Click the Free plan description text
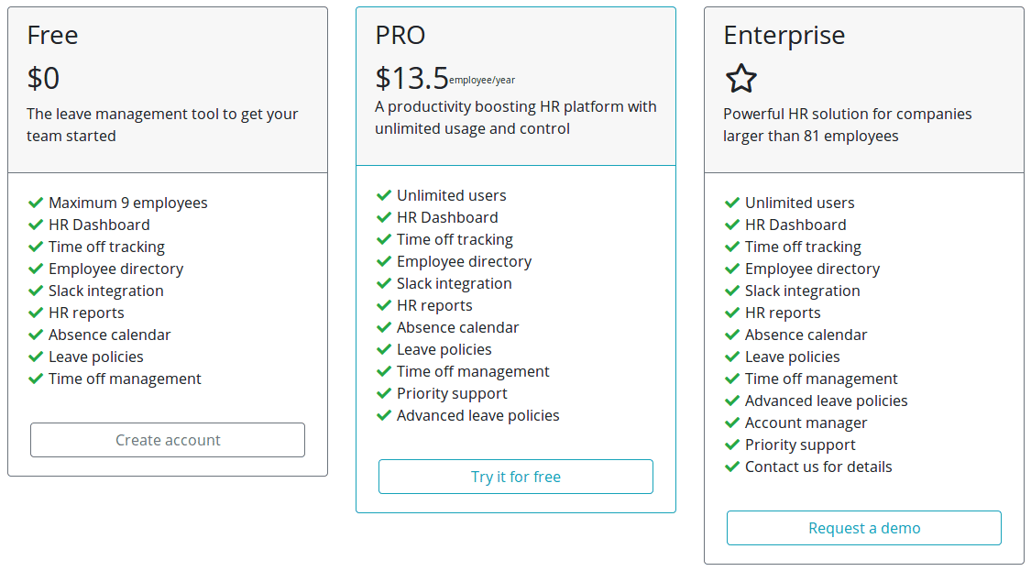This screenshot has height=571, width=1031. [x=161, y=125]
